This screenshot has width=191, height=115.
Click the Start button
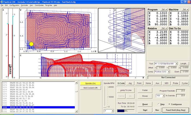coord(145,110)
